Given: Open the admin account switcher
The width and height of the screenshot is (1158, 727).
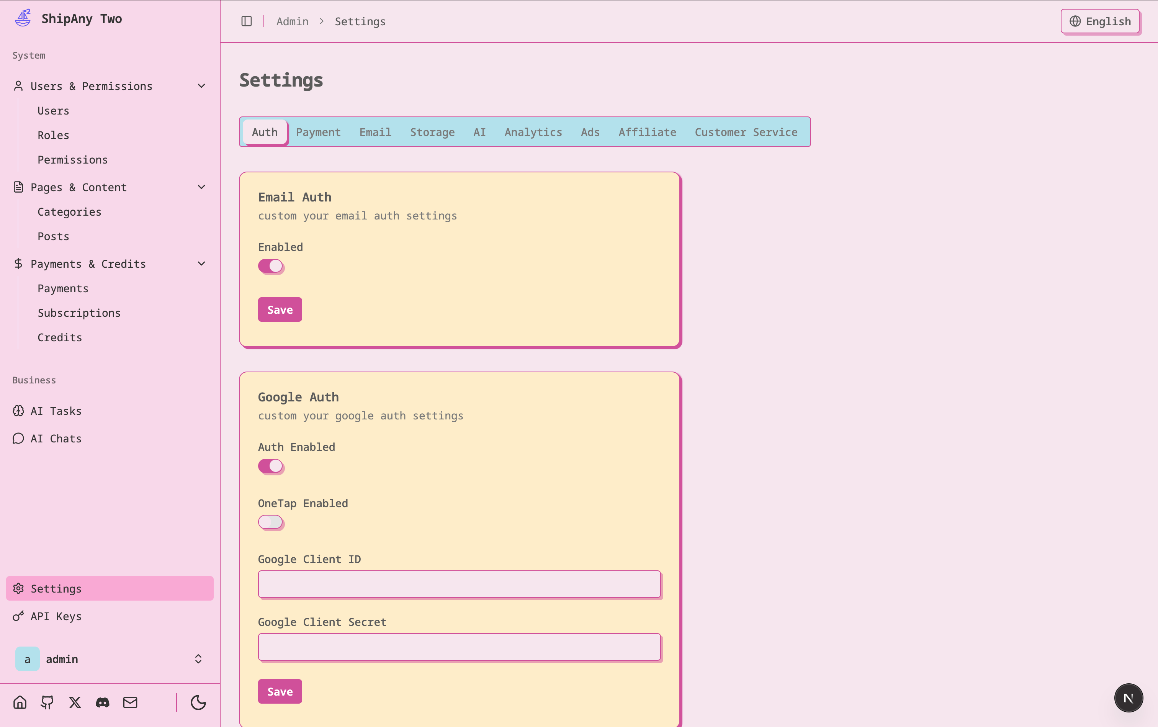Looking at the screenshot, I should coord(110,659).
